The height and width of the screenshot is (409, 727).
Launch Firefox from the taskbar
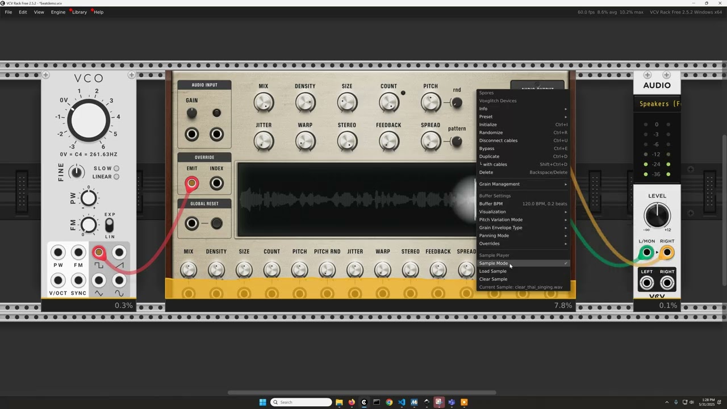(x=352, y=402)
